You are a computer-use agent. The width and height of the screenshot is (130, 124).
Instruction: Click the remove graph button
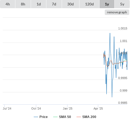tap(117, 12)
